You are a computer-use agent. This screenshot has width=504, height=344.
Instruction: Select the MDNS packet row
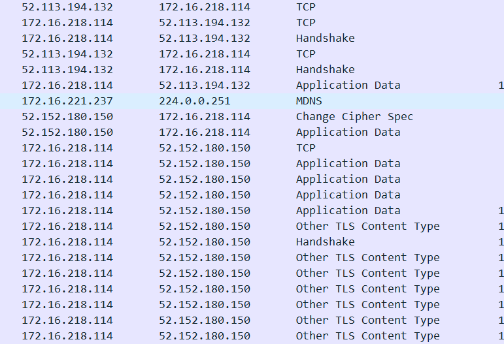click(252, 101)
